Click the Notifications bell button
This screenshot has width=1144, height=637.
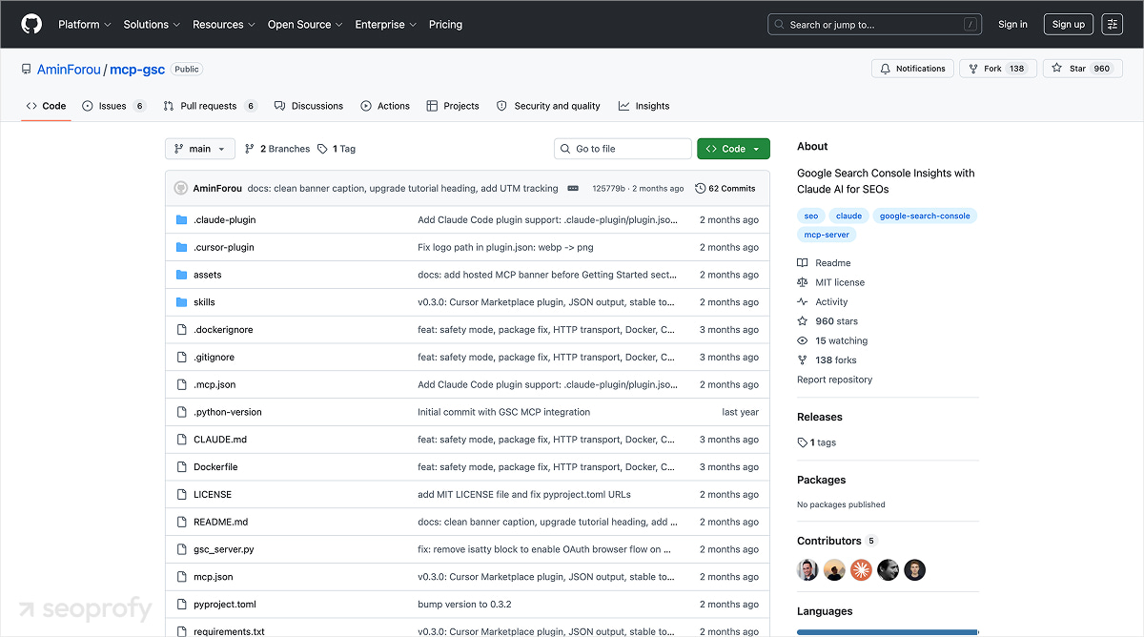coord(913,69)
